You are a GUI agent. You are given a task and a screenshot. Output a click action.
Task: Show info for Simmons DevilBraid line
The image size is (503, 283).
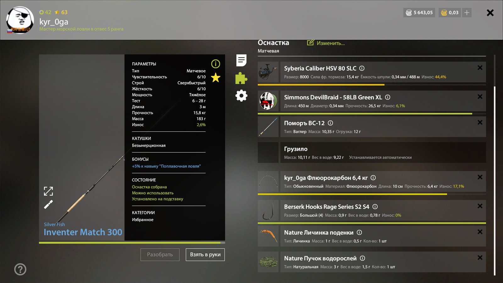(388, 97)
